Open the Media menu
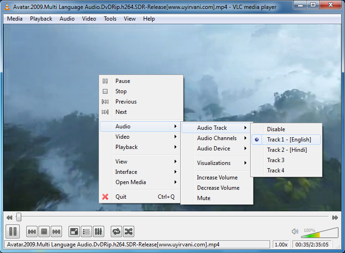Viewport: 345px width, 253px height. [15, 19]
